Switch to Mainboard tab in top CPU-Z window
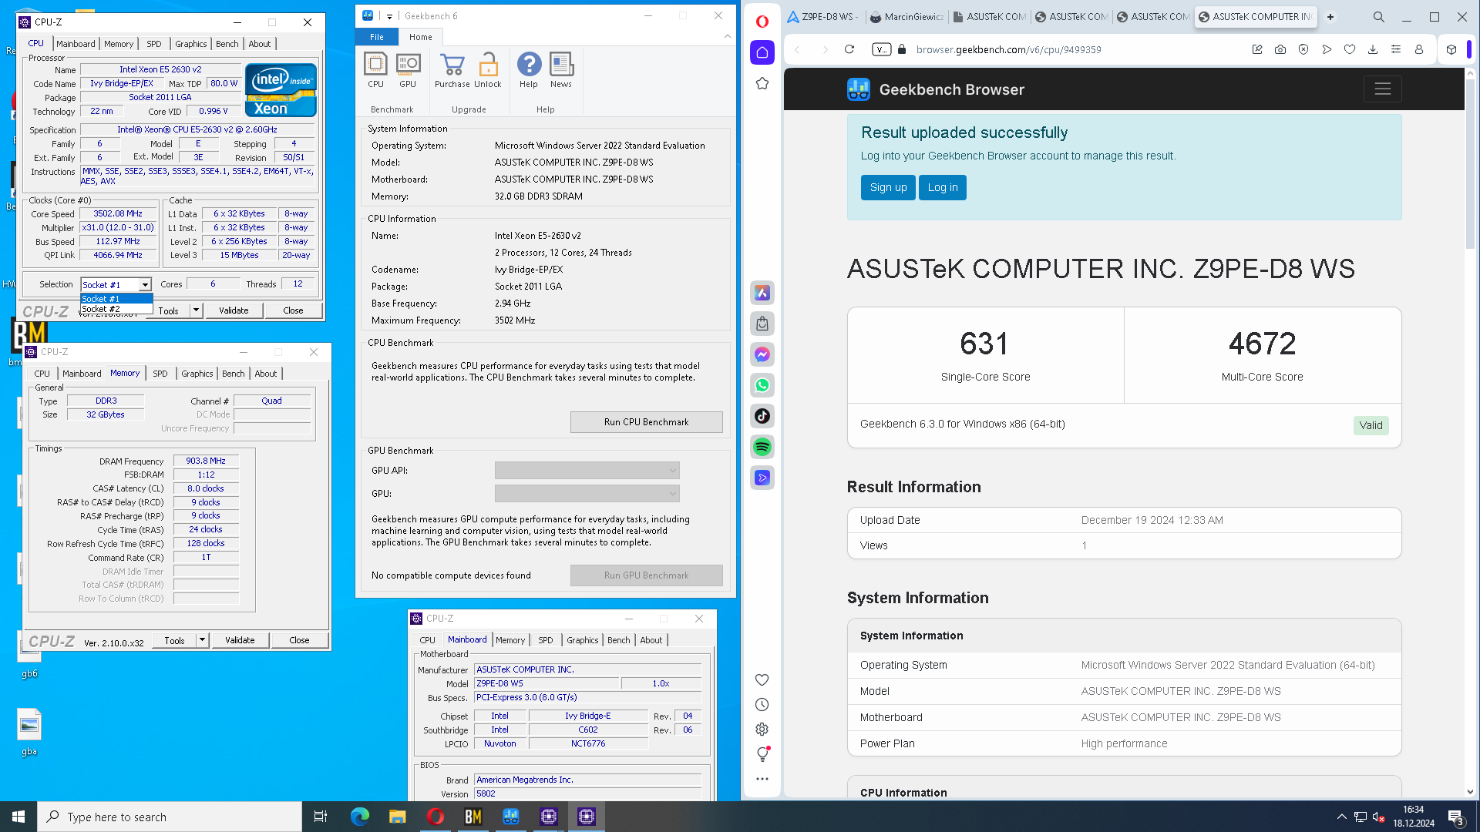Image resolution: width=1480 pixels, height=832 pixels. tap(76, 44)
